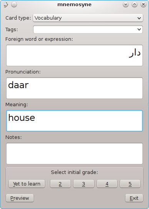Choose initial grade 4
Image resolution: width=149 pixels, height=209 pixels.
point(107,184)
